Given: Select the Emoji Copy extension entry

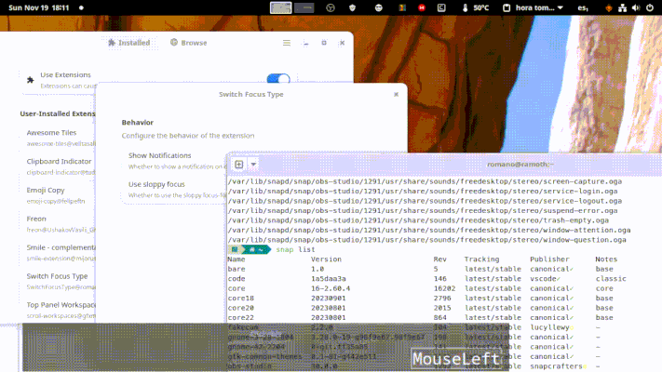Looking at the screenshot, I should (x=59, y=195).
